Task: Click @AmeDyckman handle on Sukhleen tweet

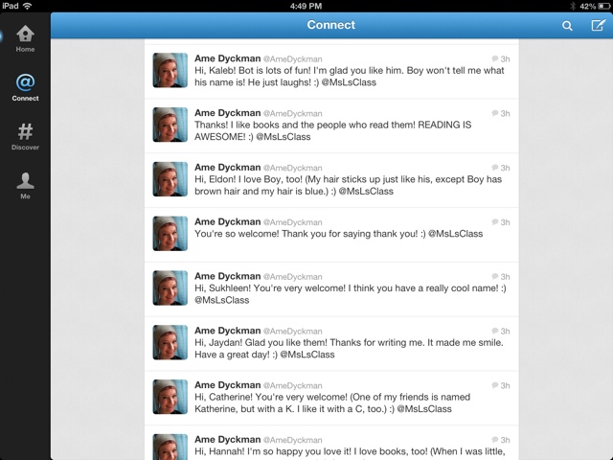Action: coord(293,277)
